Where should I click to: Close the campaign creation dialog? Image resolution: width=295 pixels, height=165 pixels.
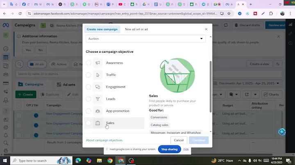click(206, 29)
